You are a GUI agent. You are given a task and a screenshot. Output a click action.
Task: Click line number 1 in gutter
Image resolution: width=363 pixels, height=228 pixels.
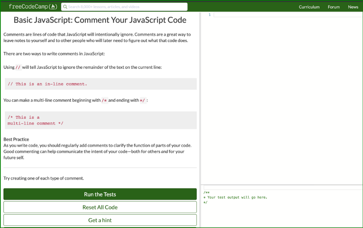tap(209, 15)
